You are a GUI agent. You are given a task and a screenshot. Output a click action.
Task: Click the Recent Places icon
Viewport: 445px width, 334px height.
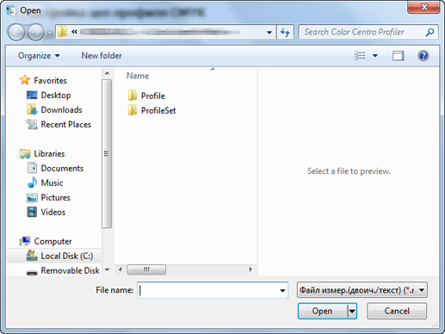click(32, 124)
